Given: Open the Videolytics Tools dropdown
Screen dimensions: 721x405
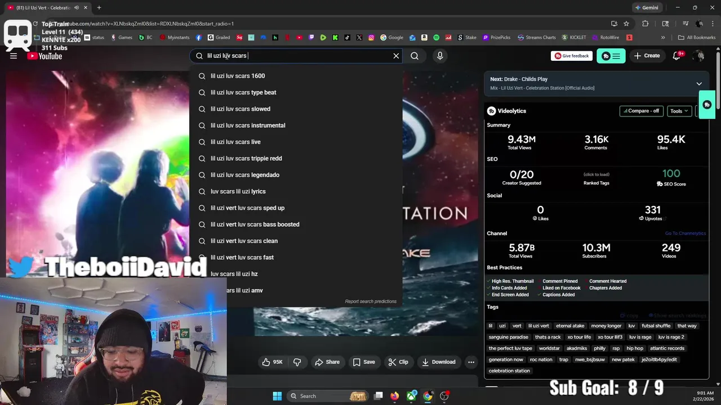Looking at the screenshot, I should point(679,111).
